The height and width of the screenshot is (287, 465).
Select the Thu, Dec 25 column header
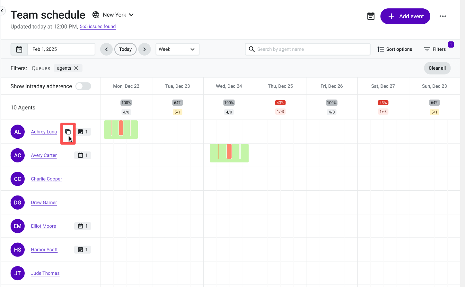click(x=280, y=86)
